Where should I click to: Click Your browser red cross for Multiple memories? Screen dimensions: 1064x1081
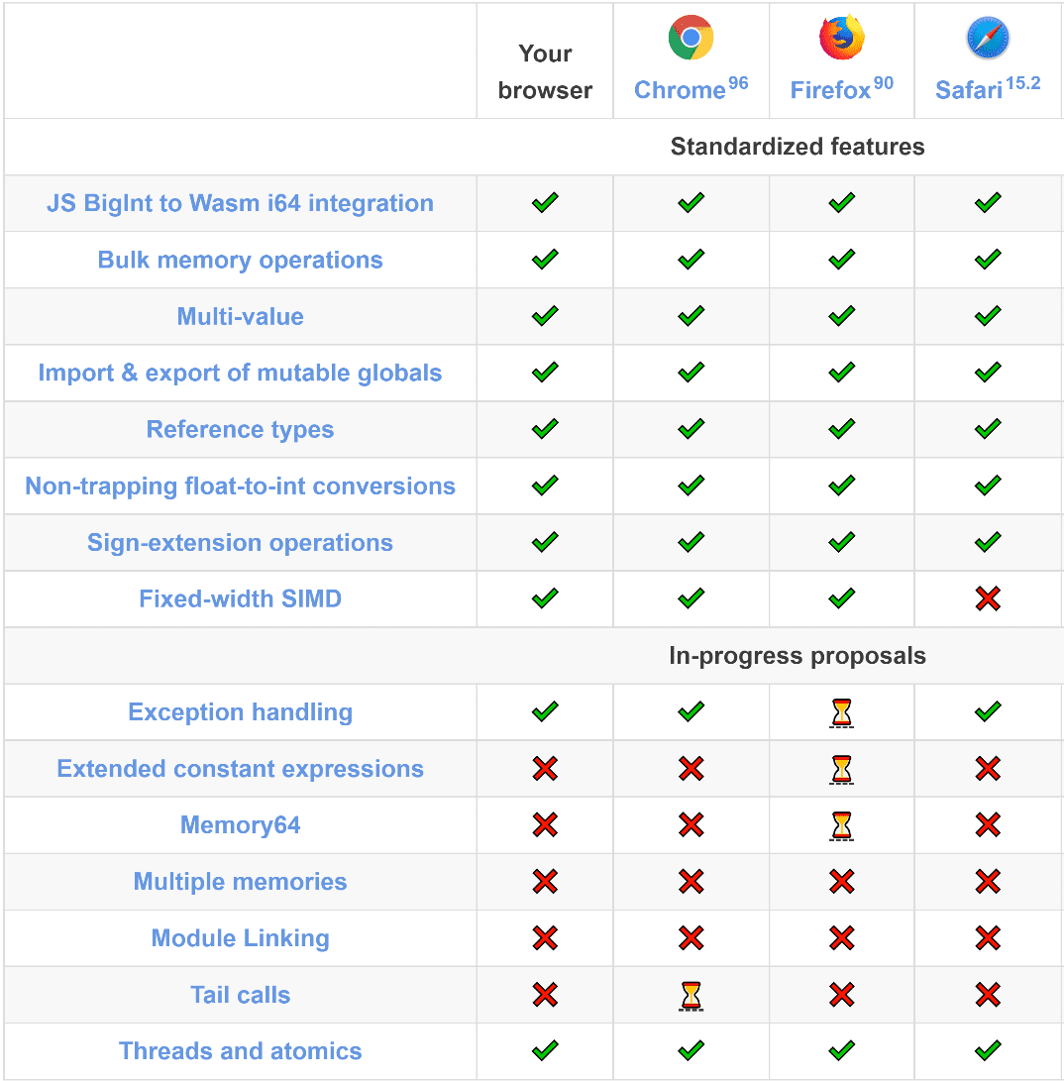click(545, 882)
